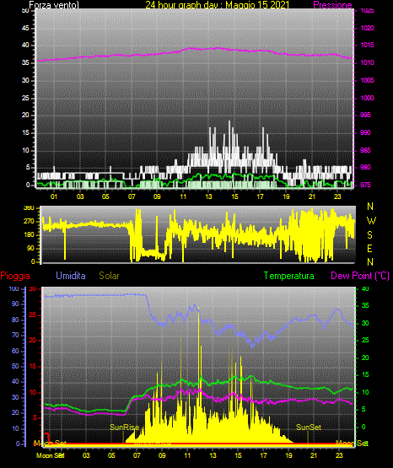Click the 'W' compass direction letter
393x468 pixels.
(x=371, y=221)
